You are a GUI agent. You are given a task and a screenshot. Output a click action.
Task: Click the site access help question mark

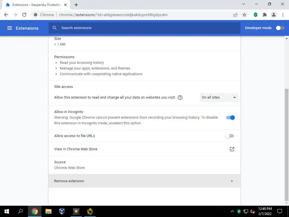(x=180, y=97)
